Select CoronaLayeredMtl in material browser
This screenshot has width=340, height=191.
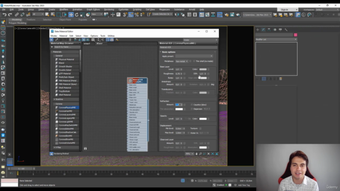pos(67,115)
